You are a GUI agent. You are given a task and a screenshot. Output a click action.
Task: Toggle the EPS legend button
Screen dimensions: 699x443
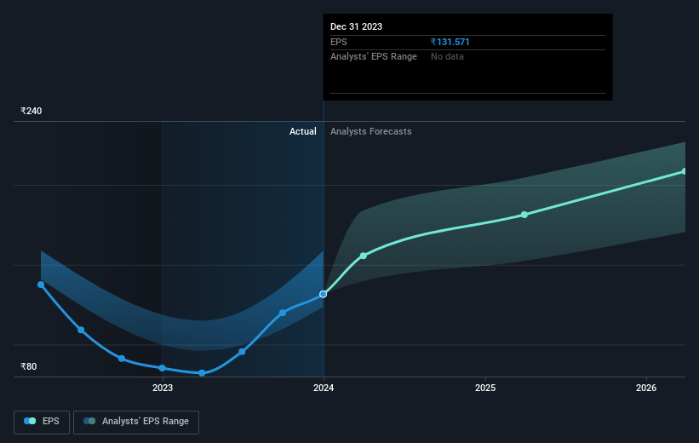point(42,422)
